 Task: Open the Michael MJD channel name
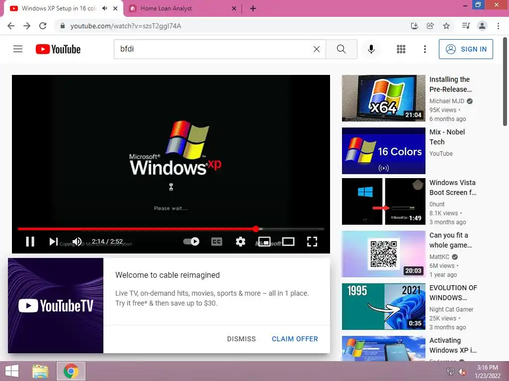point(447,101)
